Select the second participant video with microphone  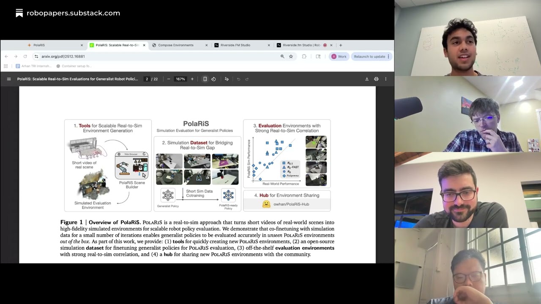tap(468, 114)
